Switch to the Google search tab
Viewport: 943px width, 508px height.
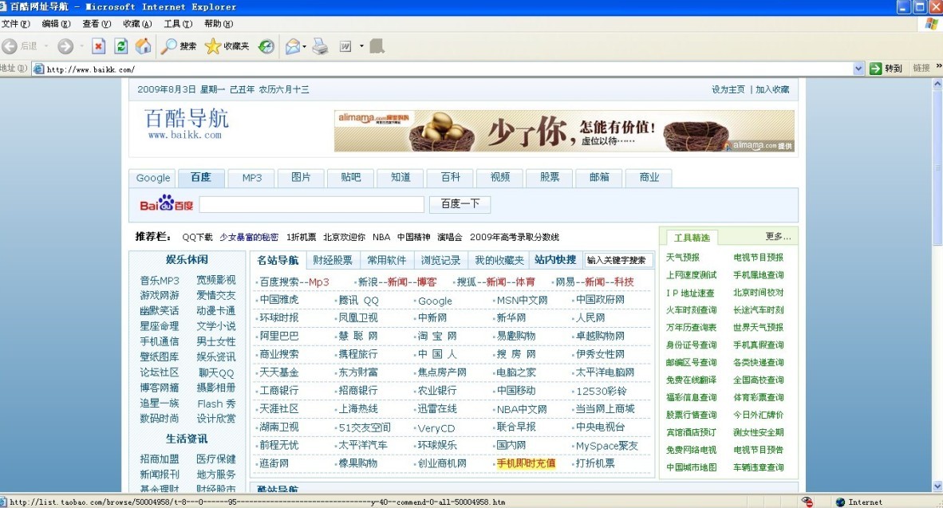(152, 178)
